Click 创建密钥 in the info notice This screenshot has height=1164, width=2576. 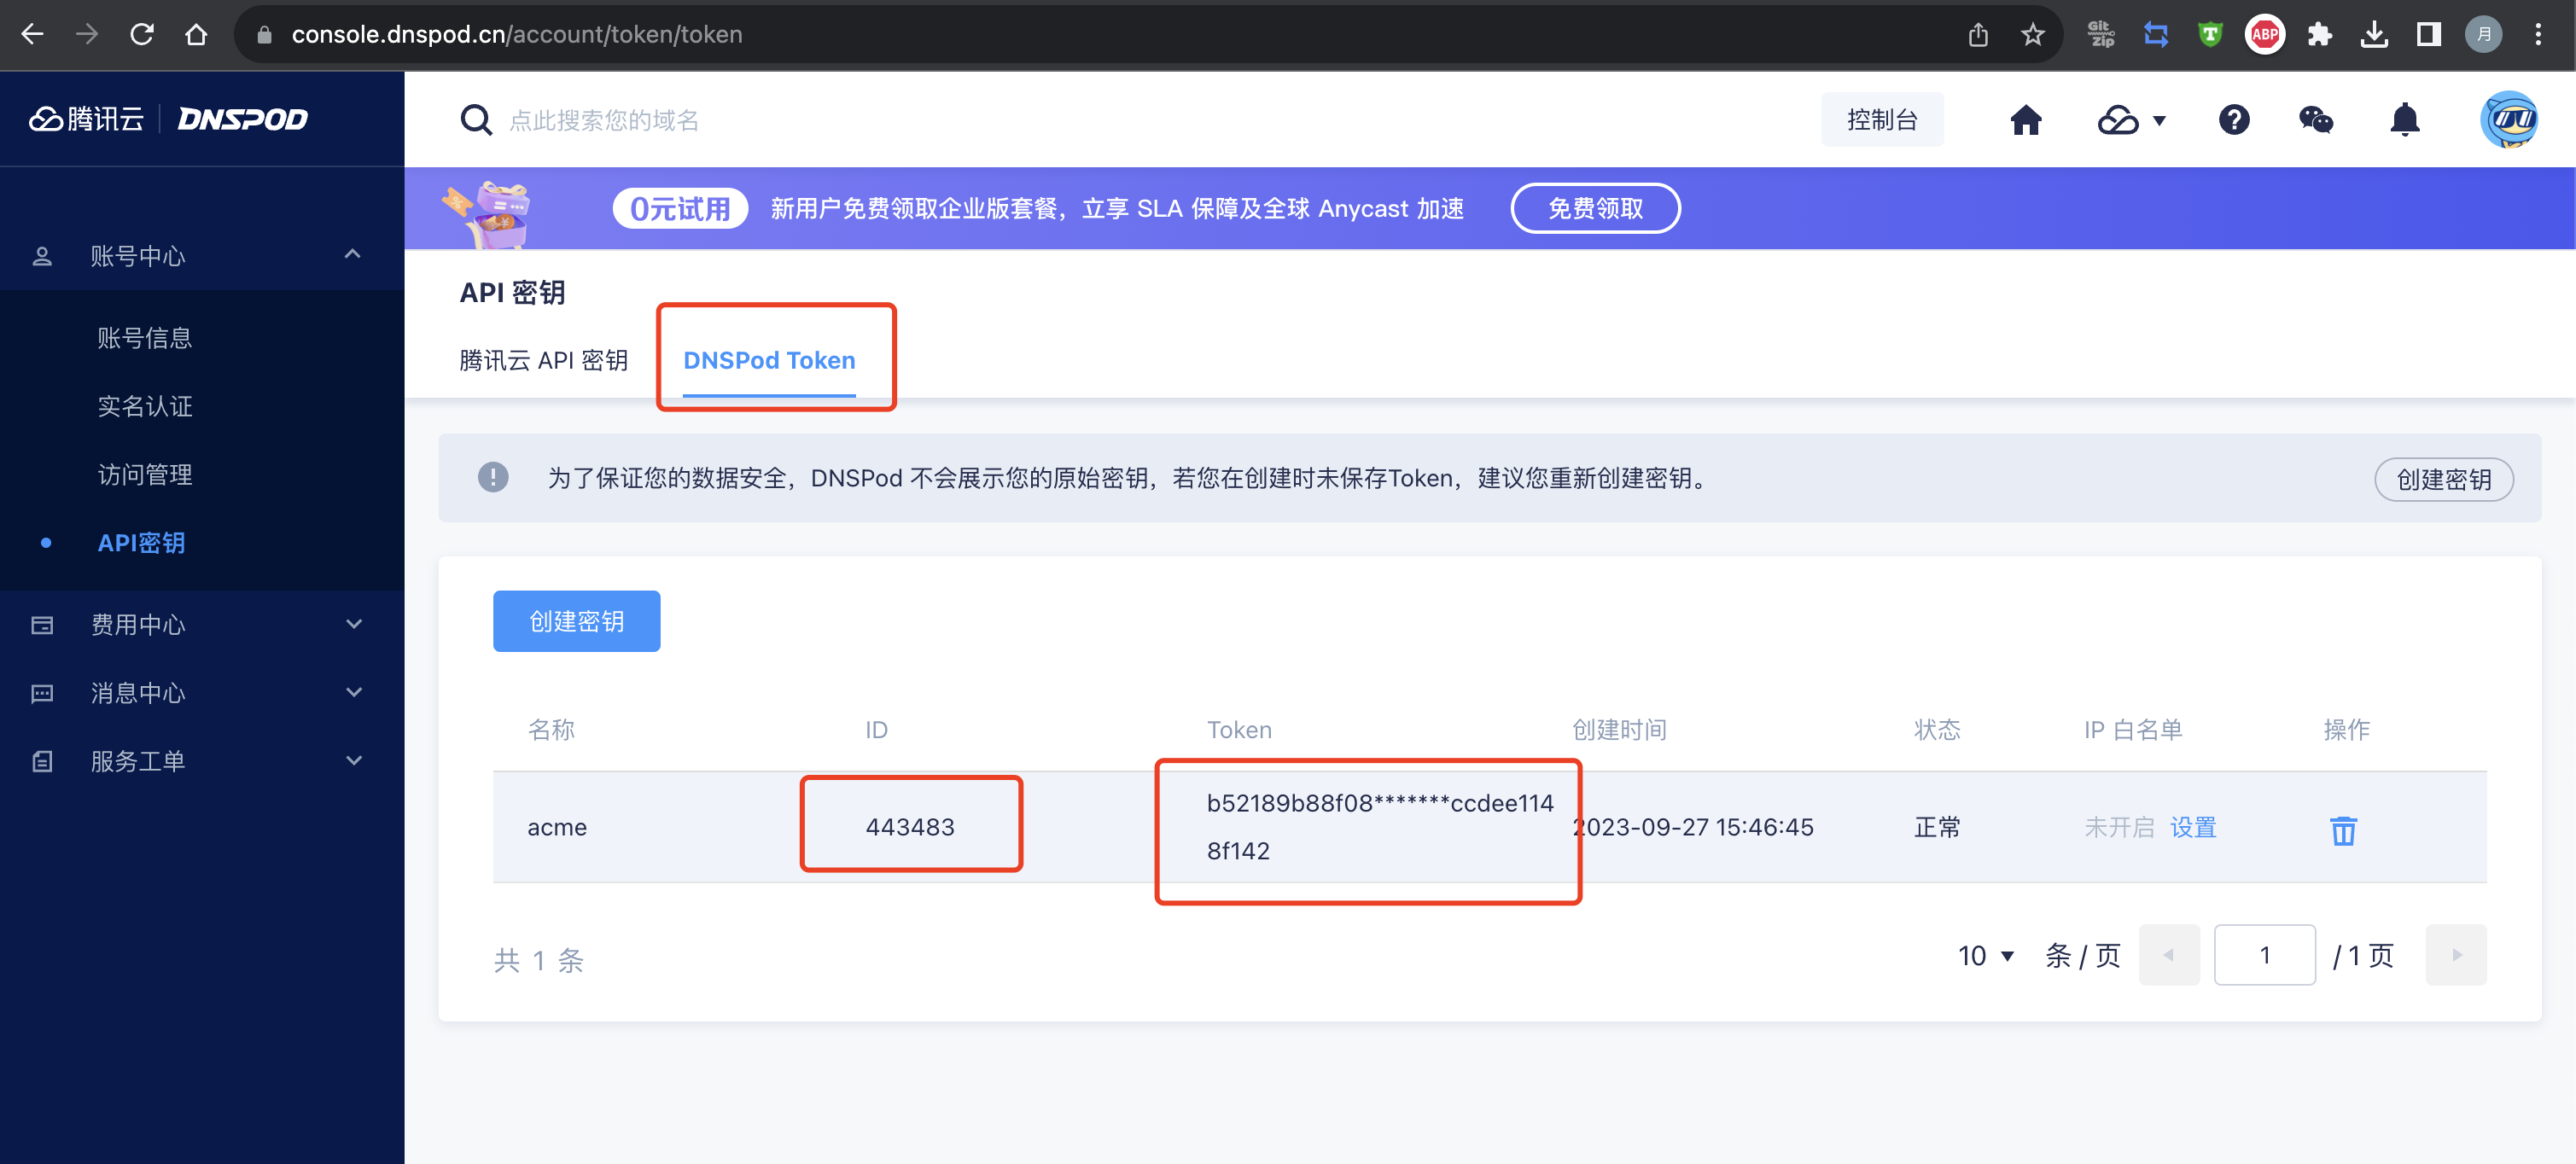point(2443,479)
